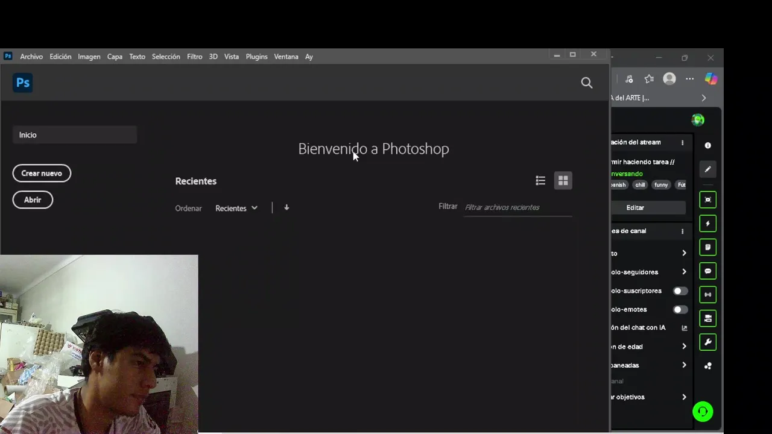Open browser favorites star icon
Image resolution: width=772 pixels, height=434 pixels.
click(x=649, y=79)
